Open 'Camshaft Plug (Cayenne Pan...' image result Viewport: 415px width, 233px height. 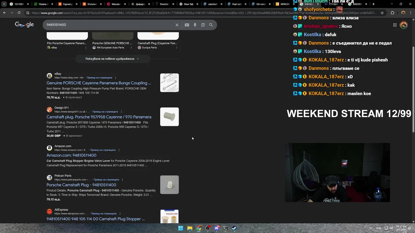(x=158, y=41)
